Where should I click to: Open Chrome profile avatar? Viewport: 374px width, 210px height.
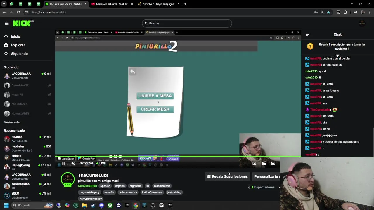363,12
